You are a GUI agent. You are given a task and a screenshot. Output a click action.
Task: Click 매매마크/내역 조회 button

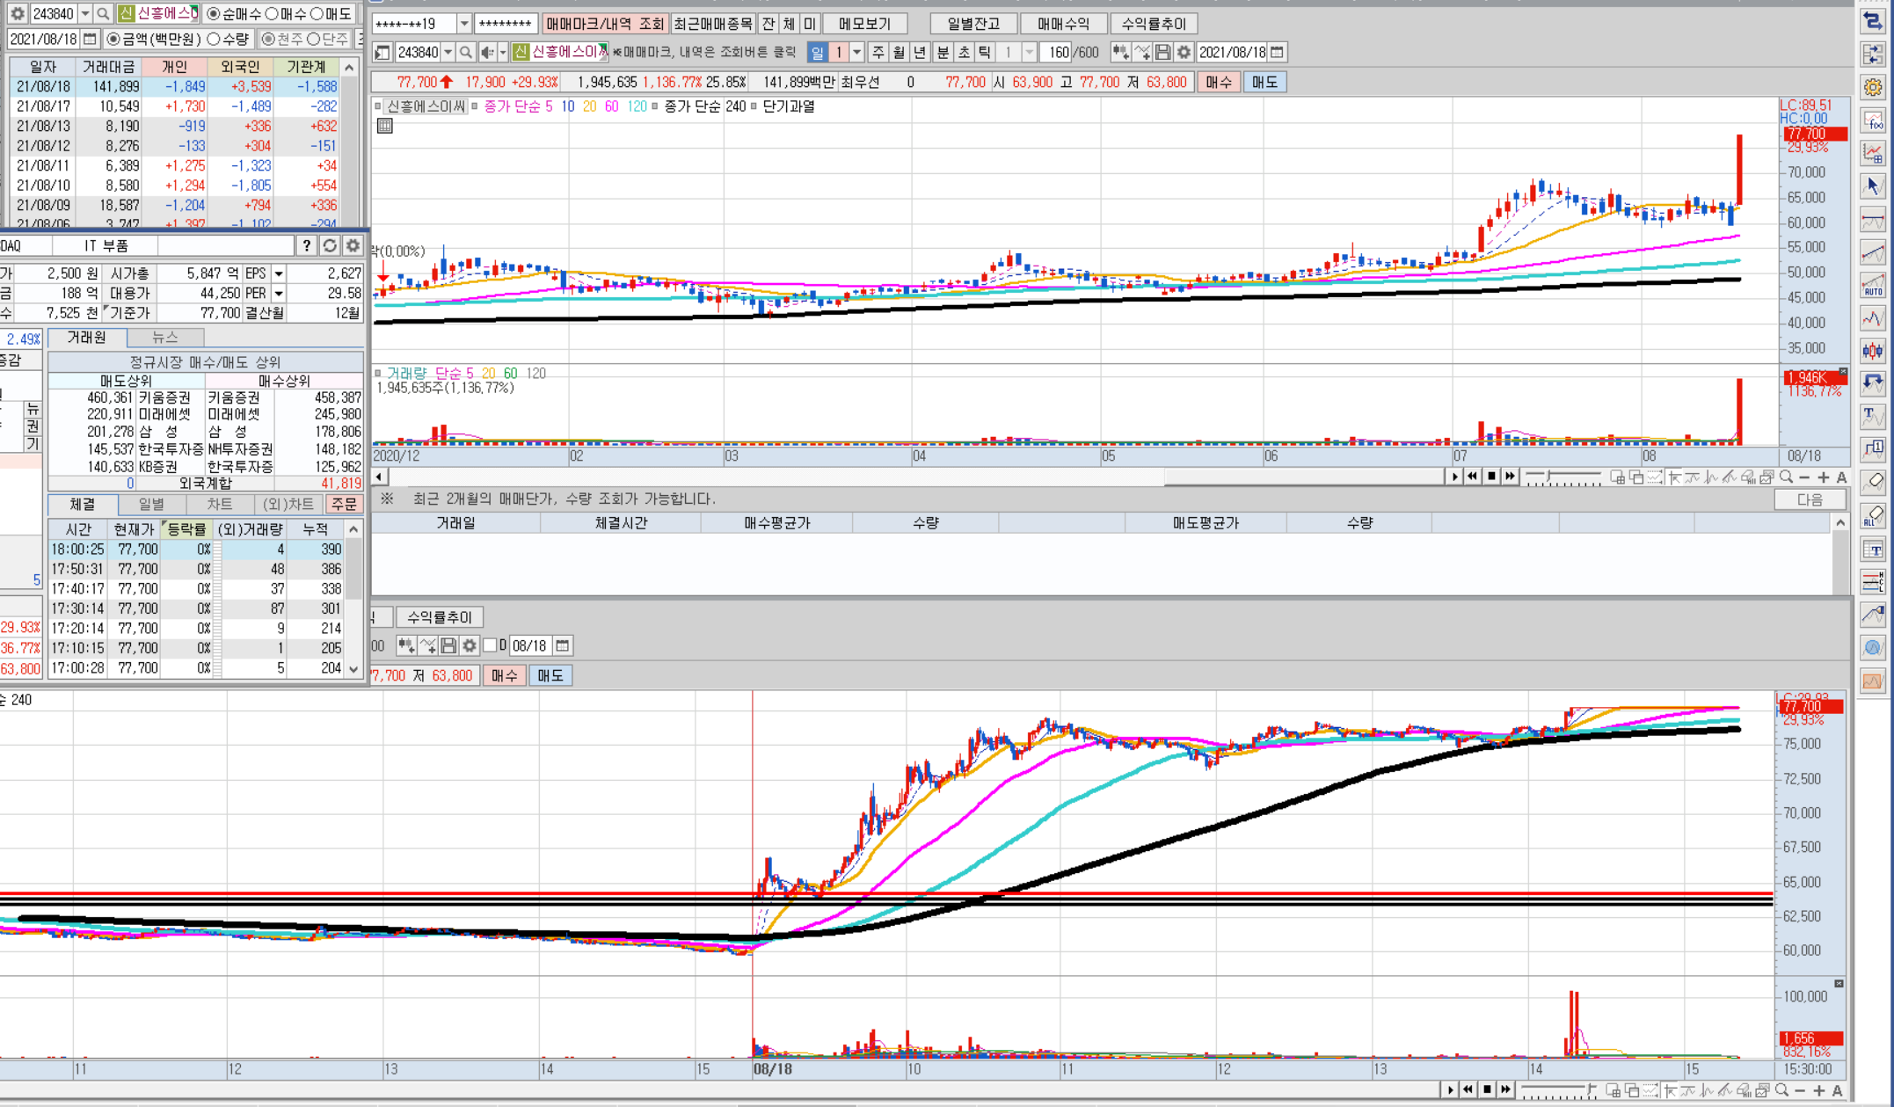(x=605, y=24)
